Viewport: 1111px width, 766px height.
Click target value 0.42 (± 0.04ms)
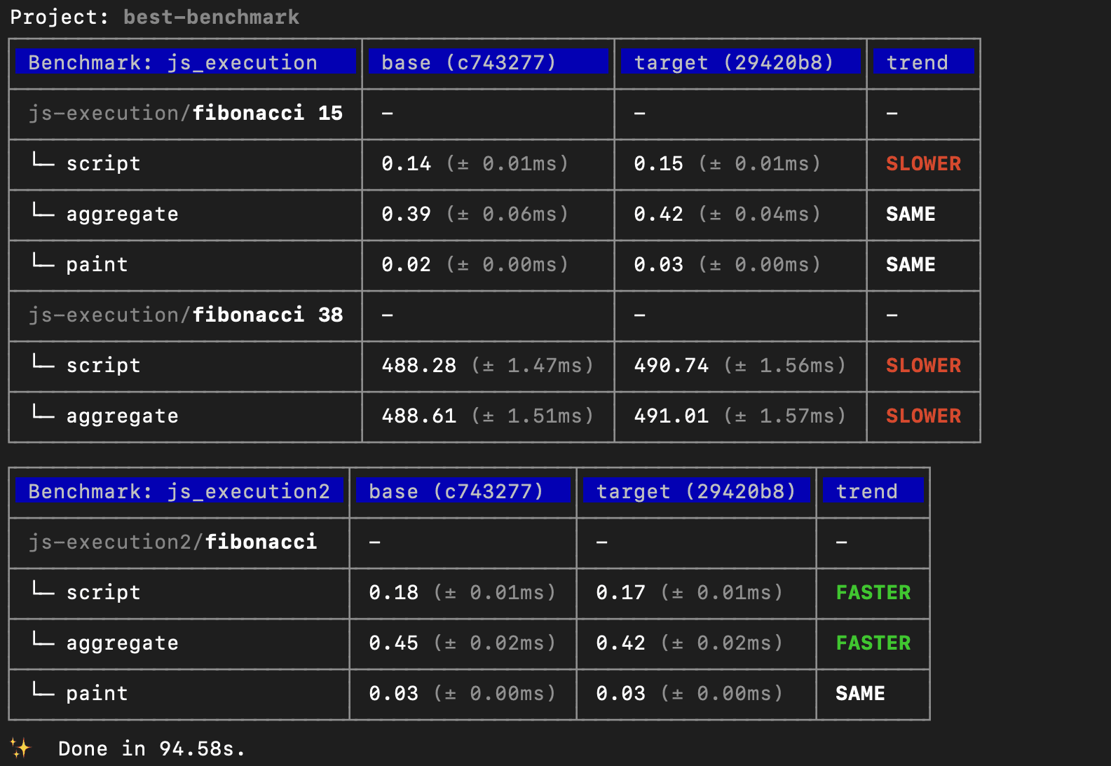(x=727, y=214)
